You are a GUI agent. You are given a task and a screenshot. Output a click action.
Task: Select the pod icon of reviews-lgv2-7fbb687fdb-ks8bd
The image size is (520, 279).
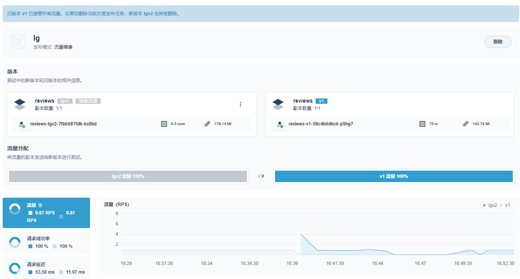coord(22,124)
